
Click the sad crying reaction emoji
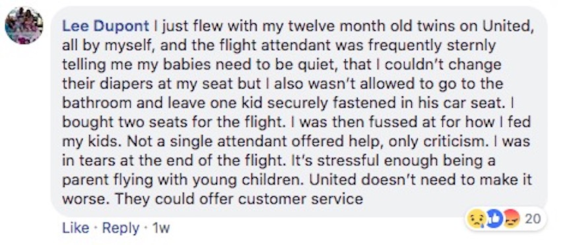(x=477, y=219)
